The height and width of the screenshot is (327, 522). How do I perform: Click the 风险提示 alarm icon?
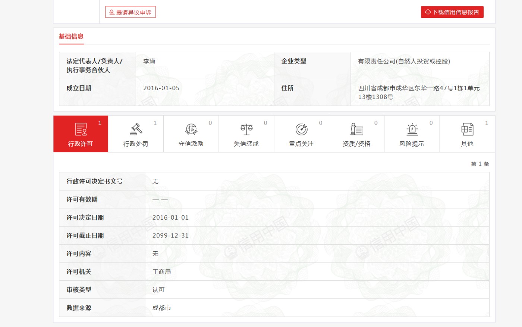412,129
